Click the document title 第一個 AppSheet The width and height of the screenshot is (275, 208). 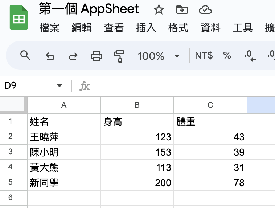tap(89, 9)
